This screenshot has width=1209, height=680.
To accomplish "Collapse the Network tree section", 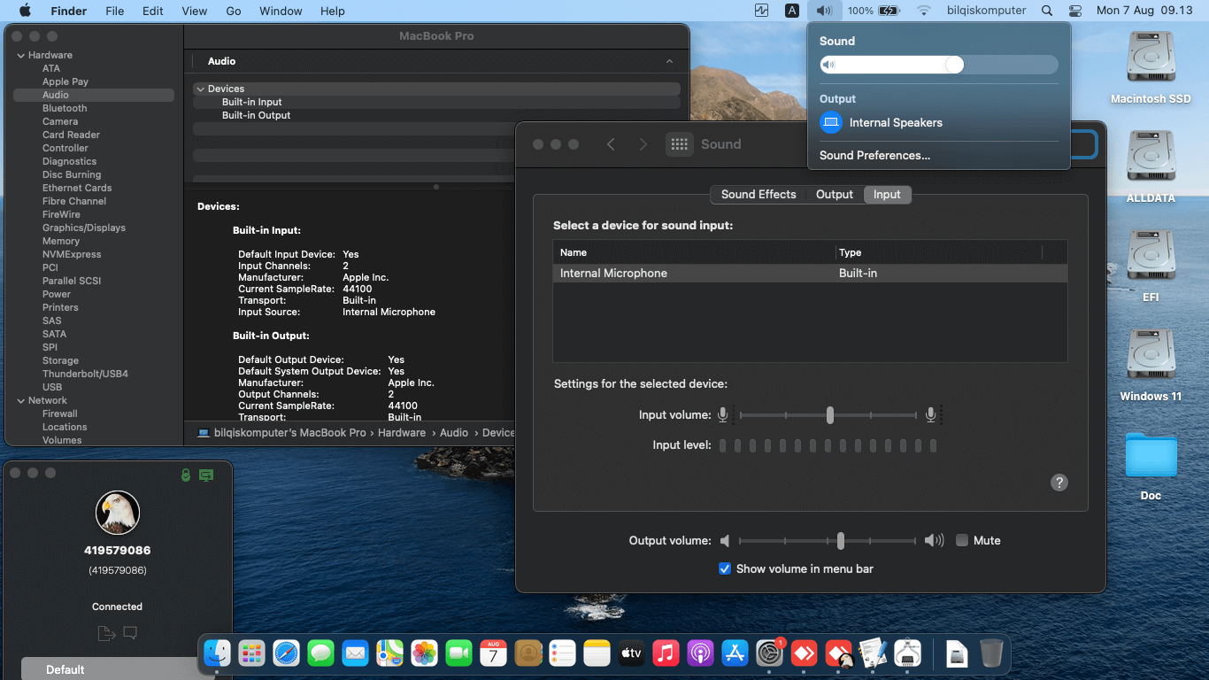I will [20, 400].
